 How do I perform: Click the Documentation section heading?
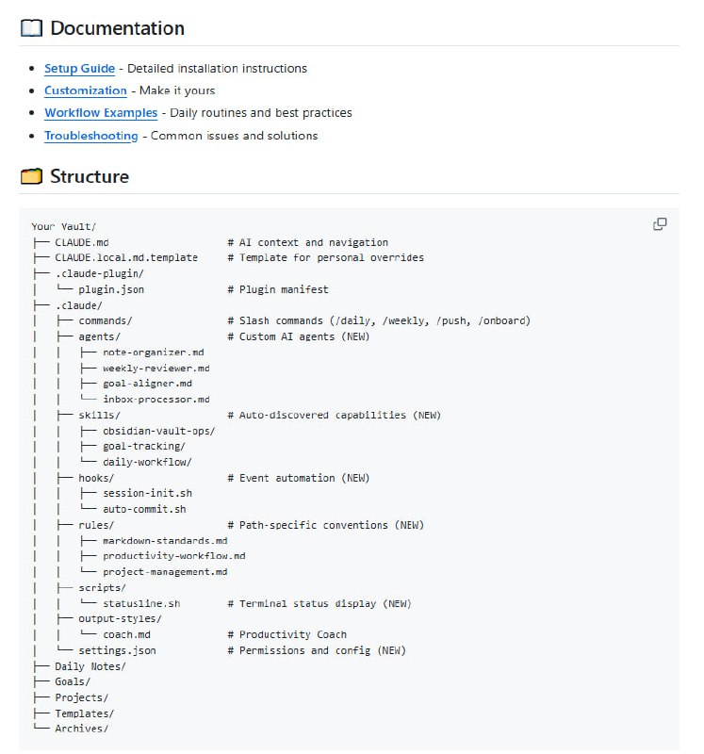(x=117, y=28)
